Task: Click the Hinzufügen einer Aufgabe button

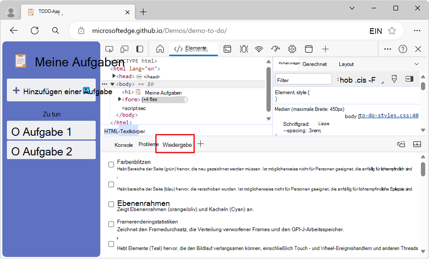Action: pyautogui.click(x=51, y=91)
